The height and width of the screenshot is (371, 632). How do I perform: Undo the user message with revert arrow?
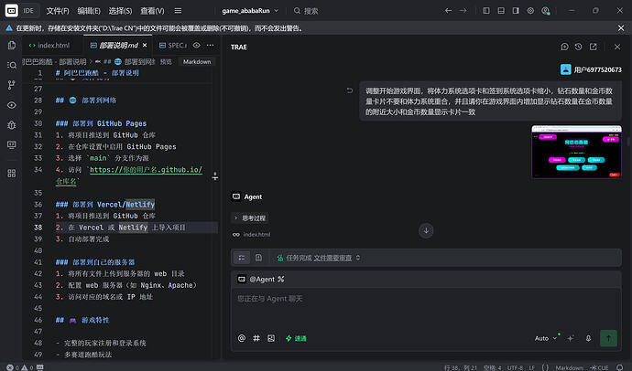pos(350,90)
